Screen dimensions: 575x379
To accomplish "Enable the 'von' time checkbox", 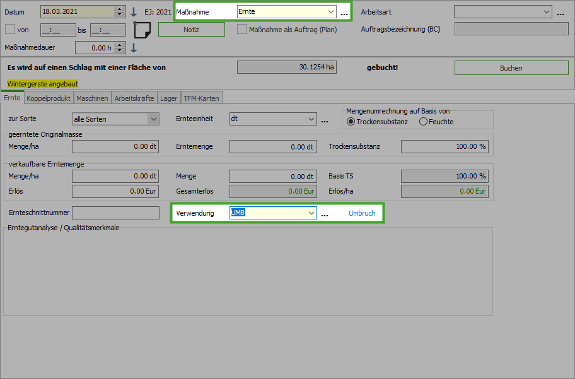I will [x=10, y=30].
